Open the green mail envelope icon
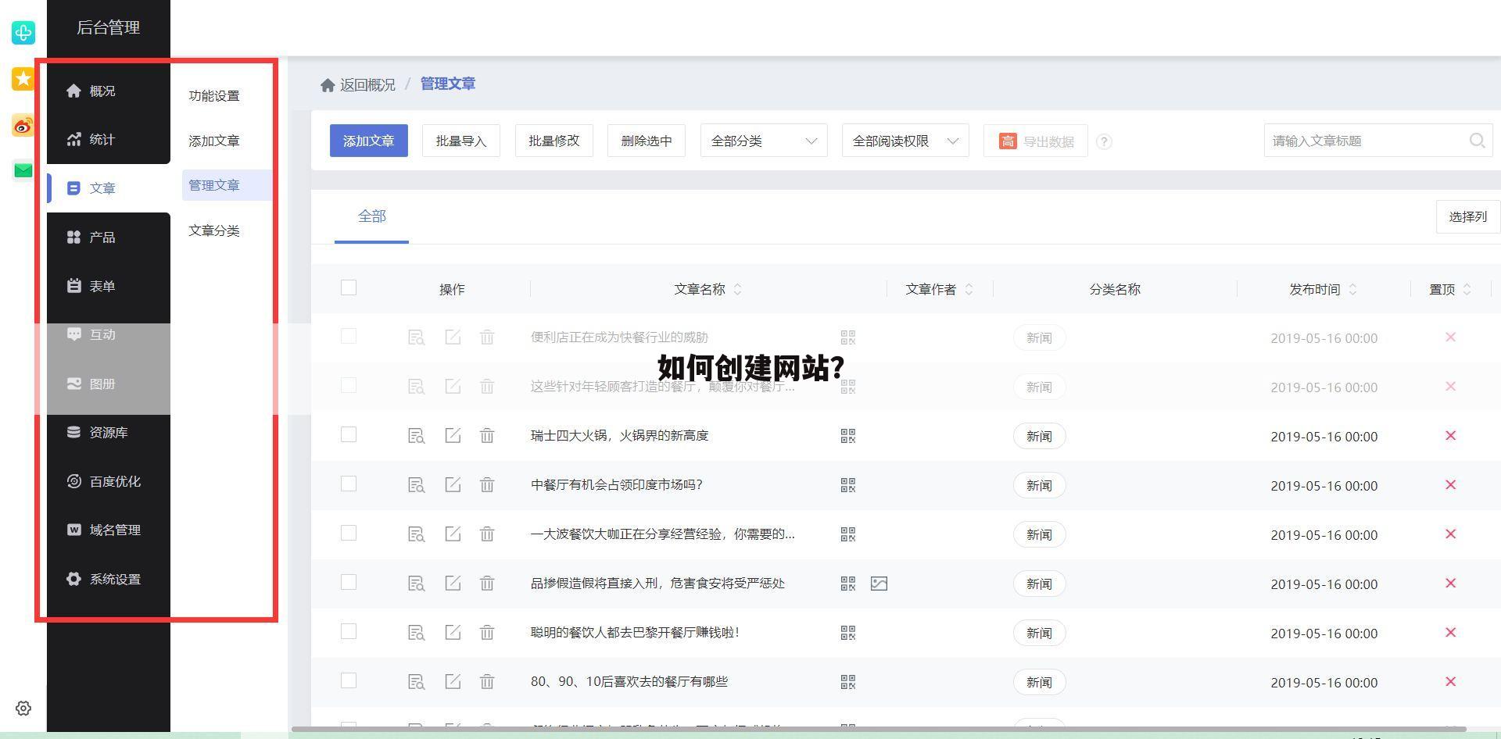This screenshot has width=1501, height=739. (23, 170)
